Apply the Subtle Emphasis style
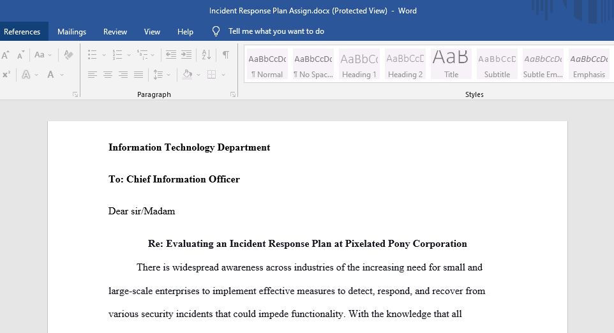This screenshot has width=614, height=333. pos(543,64)
